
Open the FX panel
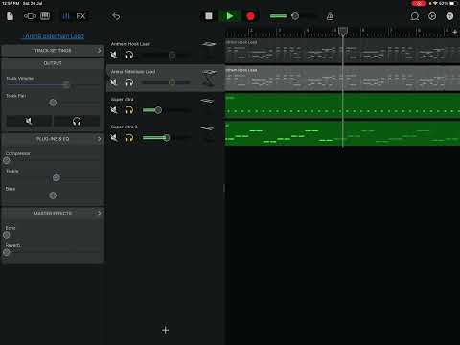pyautogui.click(x=80, y=16)
